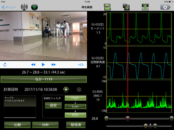Screen dimensions: 174x130
Task: Tap the green recording indicator button
Action: (34, 7)
